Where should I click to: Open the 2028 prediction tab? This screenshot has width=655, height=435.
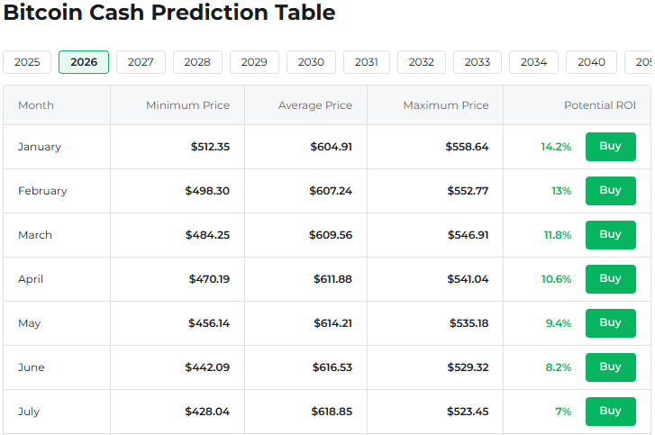click(x=197, y=62)
